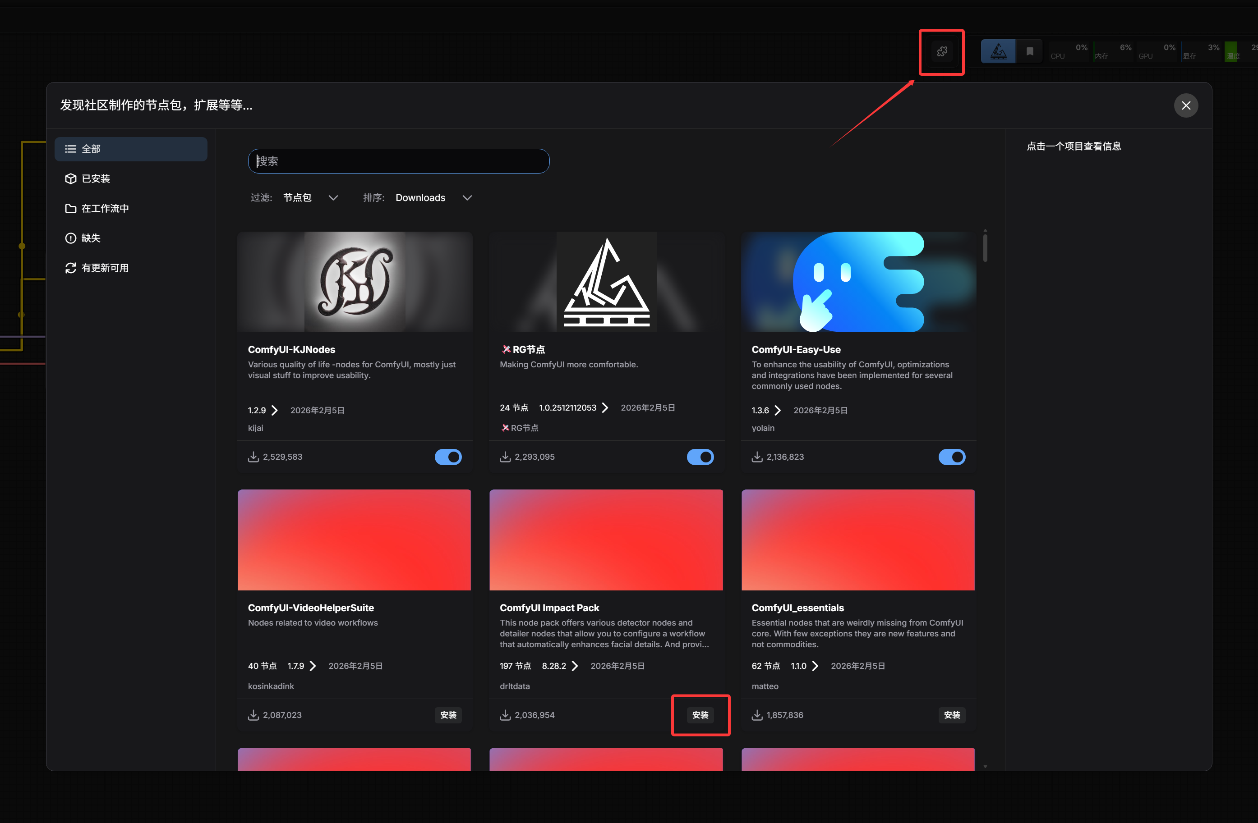This screenshot has height=823, width=1258.
Task: Close the node pack manager dialog
Action: tap(1185, 105)
